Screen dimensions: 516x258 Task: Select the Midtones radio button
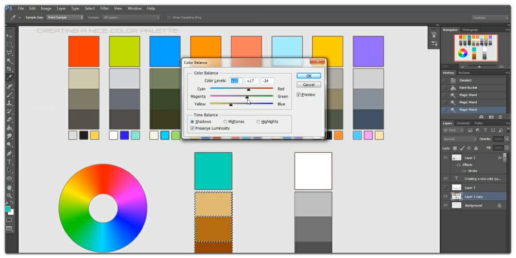tap(225, 122)
